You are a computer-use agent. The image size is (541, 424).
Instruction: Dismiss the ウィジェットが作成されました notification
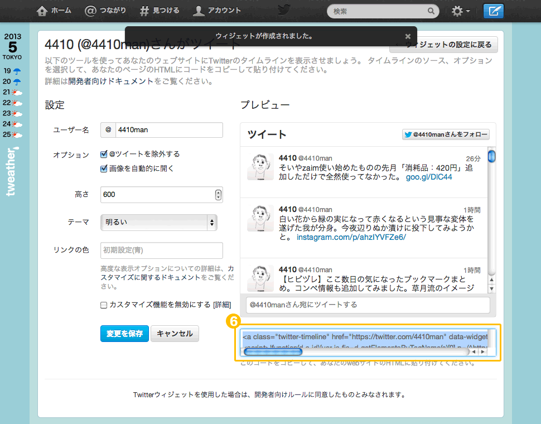click(x=408, y=36)
